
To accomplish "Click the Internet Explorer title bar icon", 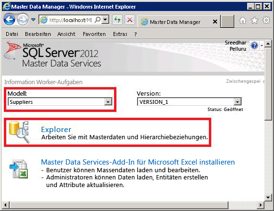I will pyautogui.click(x=7, y=7).
